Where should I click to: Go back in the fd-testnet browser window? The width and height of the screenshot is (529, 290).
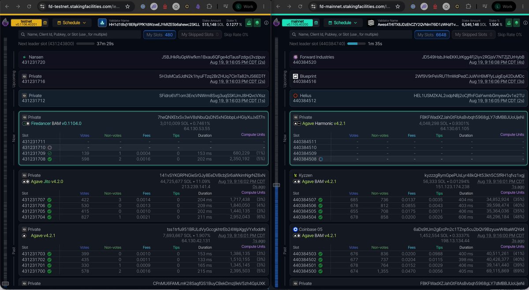coord(7,7)
